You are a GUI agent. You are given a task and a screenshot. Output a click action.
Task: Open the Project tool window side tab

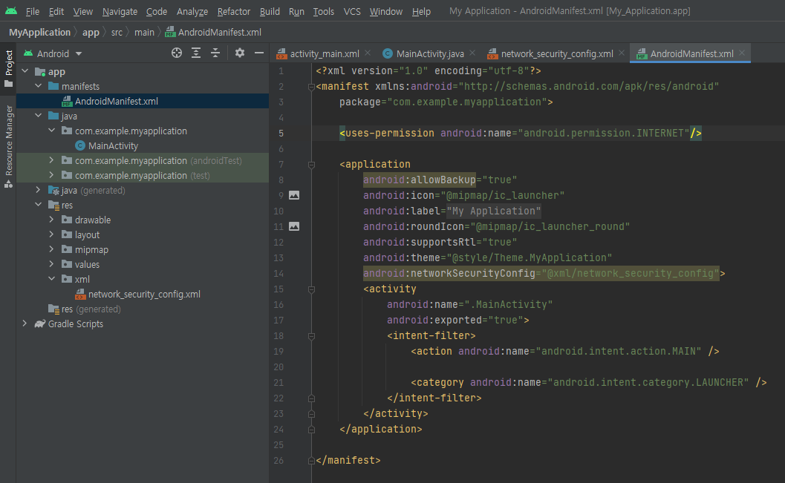tap(8, 69)
